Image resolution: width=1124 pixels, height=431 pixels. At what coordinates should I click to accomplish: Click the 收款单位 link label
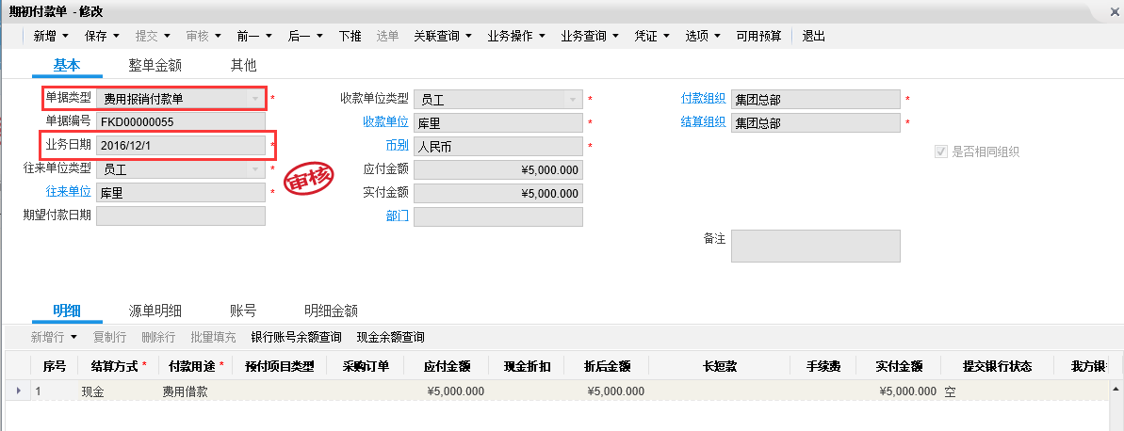[x=385, y=122]
